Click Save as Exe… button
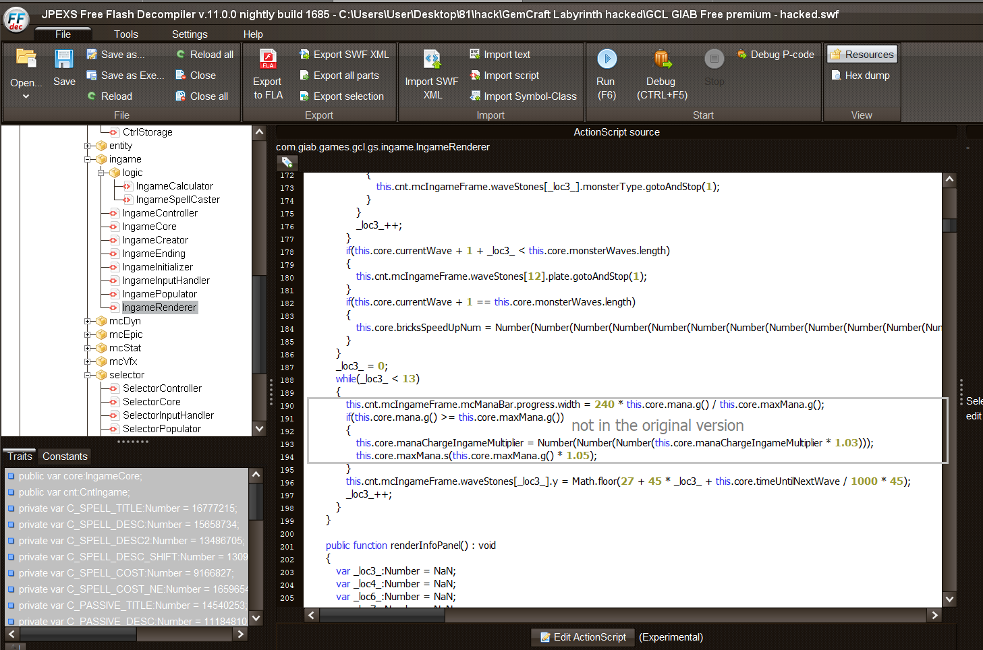This screenshot has width=983, height=650. point(125,76)
